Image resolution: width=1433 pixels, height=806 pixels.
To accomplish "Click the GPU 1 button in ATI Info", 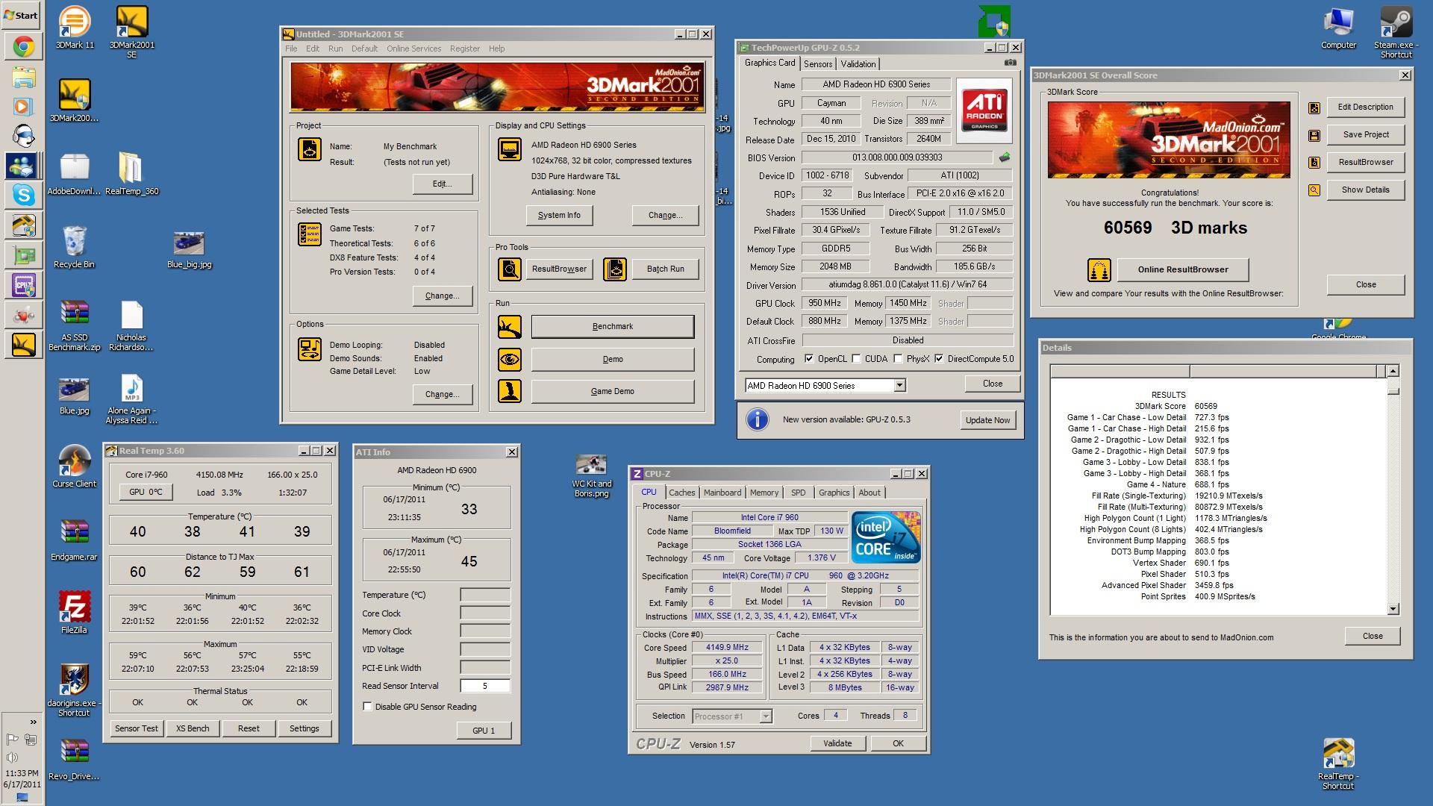I will pyautogui.click(x=484, y=731).
